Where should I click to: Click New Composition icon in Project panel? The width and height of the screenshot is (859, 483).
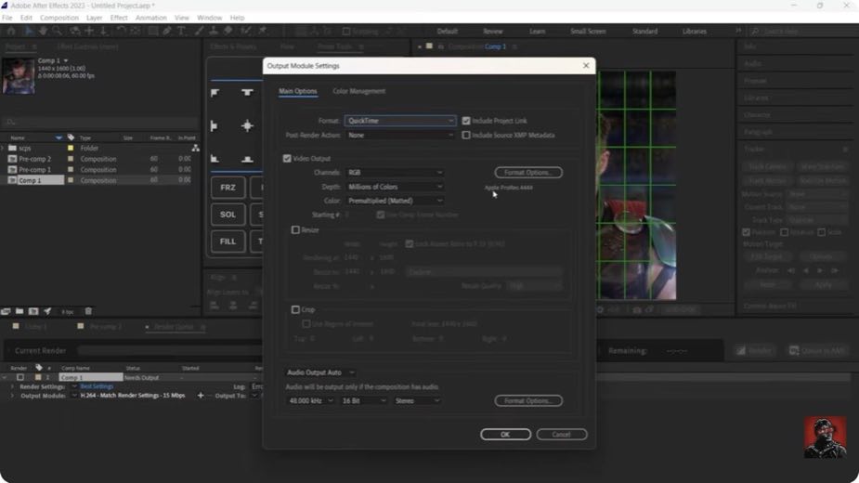(x=33, y=311)
